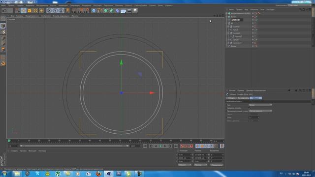The height and width of the screenshot is (177, 315).
Task: Click Render to Picture Viewer icon
Action: point(80,10)
